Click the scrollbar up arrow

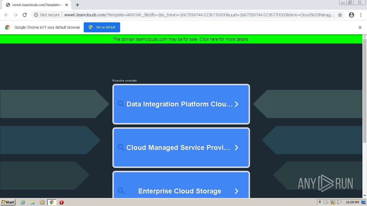[x=365, y=37]
